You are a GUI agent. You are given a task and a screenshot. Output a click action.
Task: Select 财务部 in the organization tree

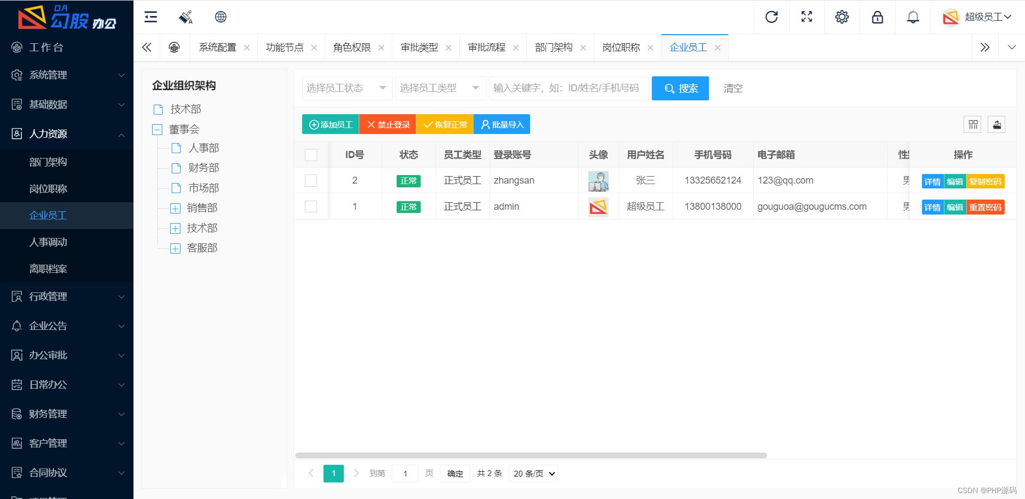[x=203, y=168]
